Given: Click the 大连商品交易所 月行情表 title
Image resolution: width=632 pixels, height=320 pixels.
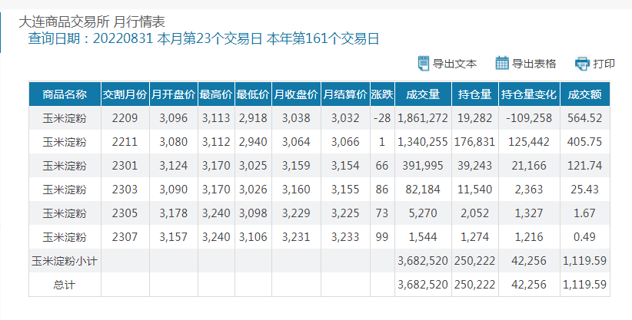Looking at the screenshot, I should point(91,21).
